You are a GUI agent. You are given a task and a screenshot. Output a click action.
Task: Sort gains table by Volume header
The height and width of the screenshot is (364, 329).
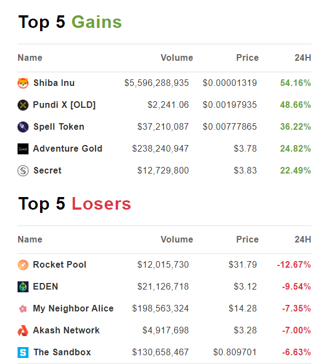point(177,58)
